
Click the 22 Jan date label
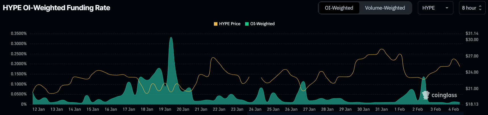(x=219, y=109)
